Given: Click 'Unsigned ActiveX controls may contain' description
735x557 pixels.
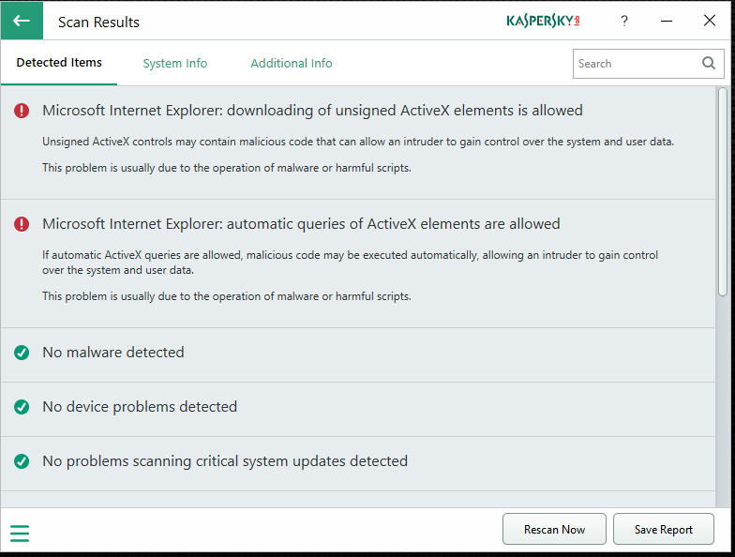Looking at the screenshot, I should coord(358,142).
